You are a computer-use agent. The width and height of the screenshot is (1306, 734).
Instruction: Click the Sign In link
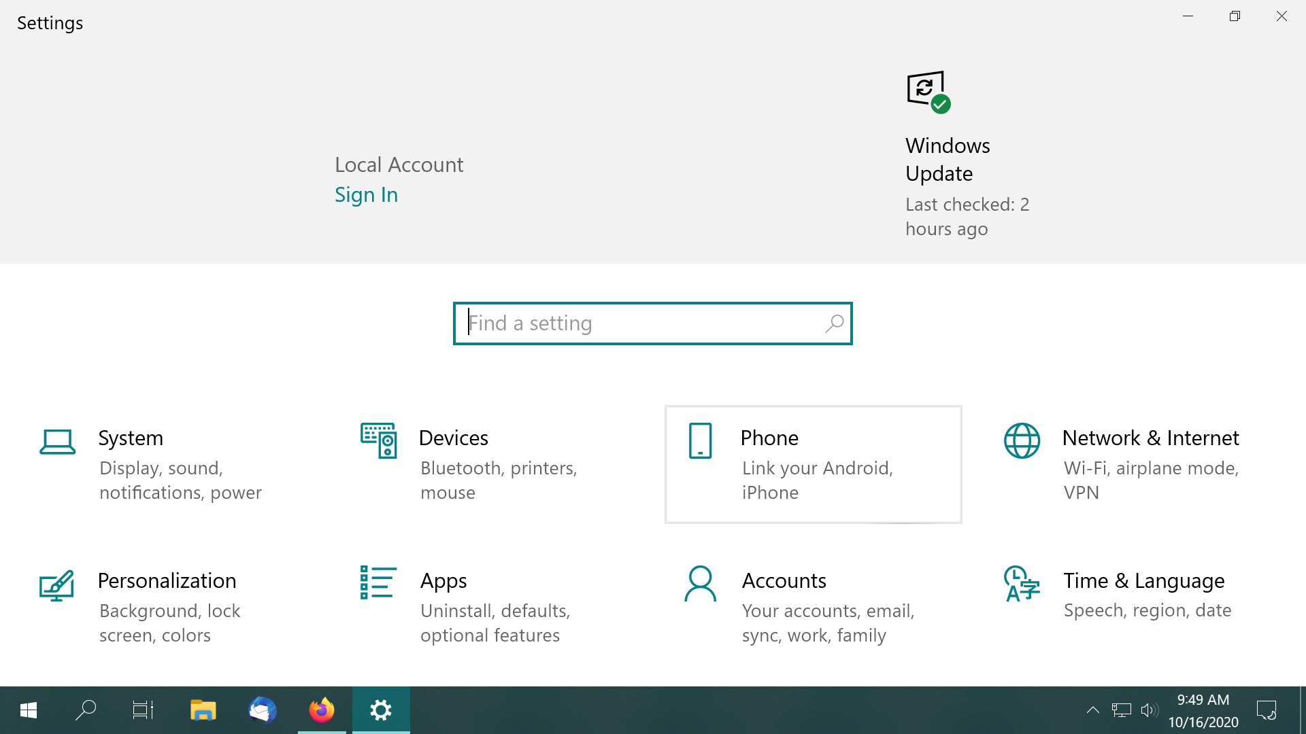pyautogui.click(x=366, y=195)
